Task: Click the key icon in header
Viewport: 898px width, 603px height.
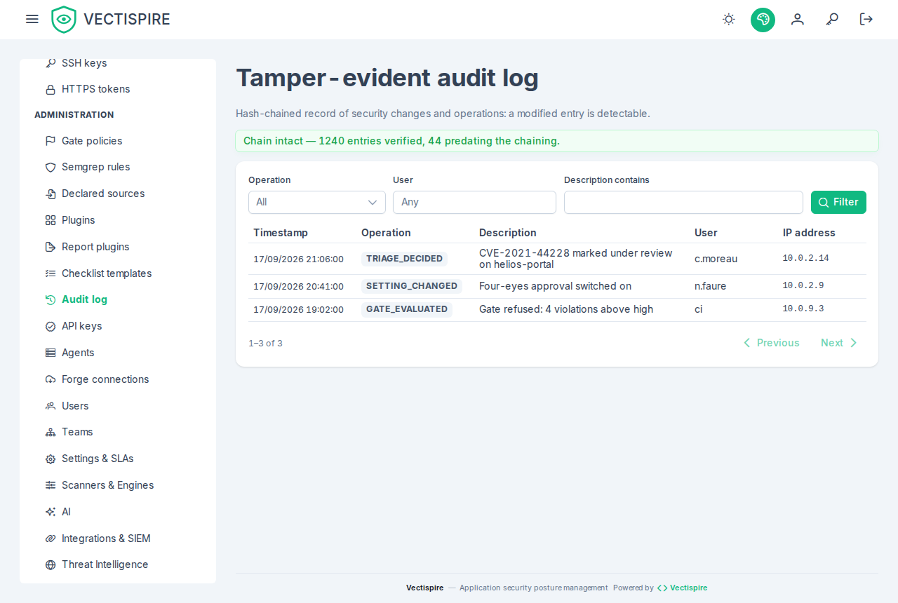Action: (x=832, y=19)
